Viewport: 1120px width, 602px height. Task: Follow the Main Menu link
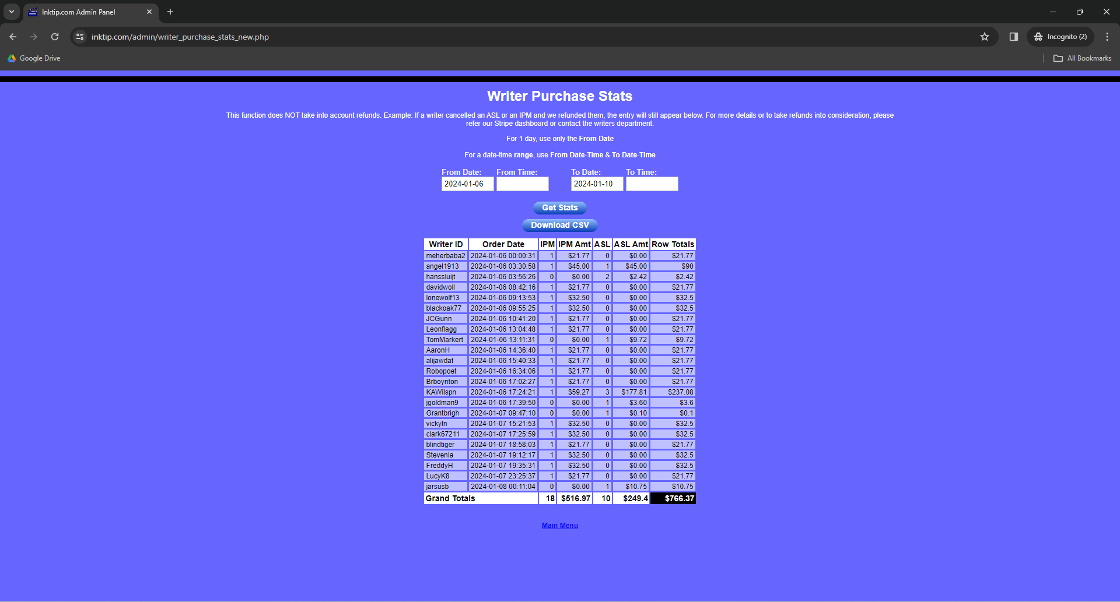pyautogui.click(x=559, y=526)
